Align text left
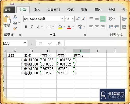The height and width of the screenshot is (104, 130). [x=91, y=27]
